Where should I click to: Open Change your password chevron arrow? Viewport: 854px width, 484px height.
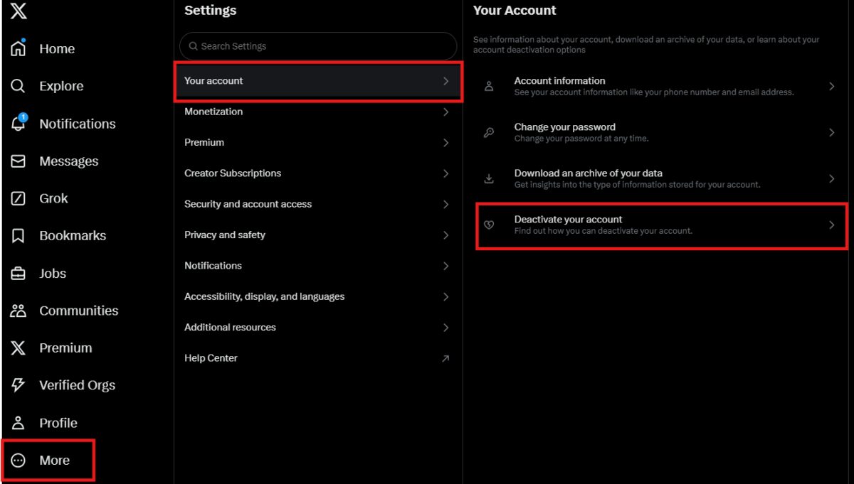831,132
